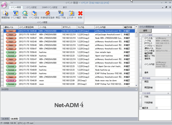Sort by 確認状態 column header
This screenshot has width=172, height=125.
(x=129, y=27)
